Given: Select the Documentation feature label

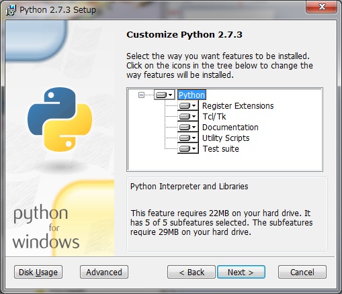Looking at the screenshot, I should (230, 127).
